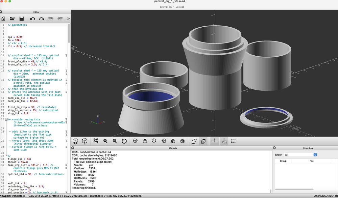The width and height of the screenshot is (338, 198).
Task: Click the View All zoom-fit icon
Action: point(96,141)
